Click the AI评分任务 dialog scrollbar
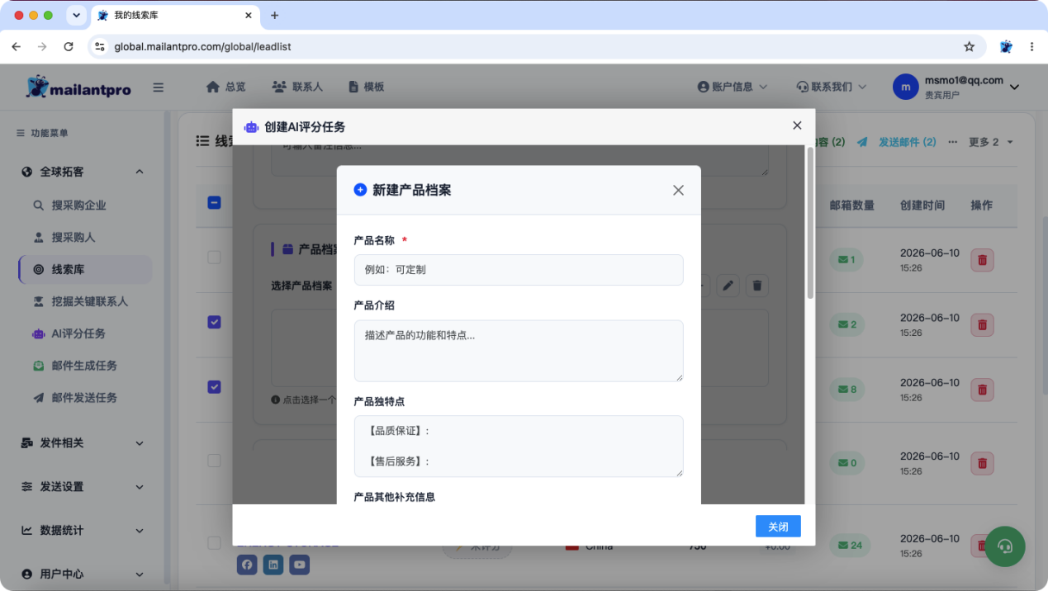The width and height of the screenshot is (1048, 591). (810, 223)
